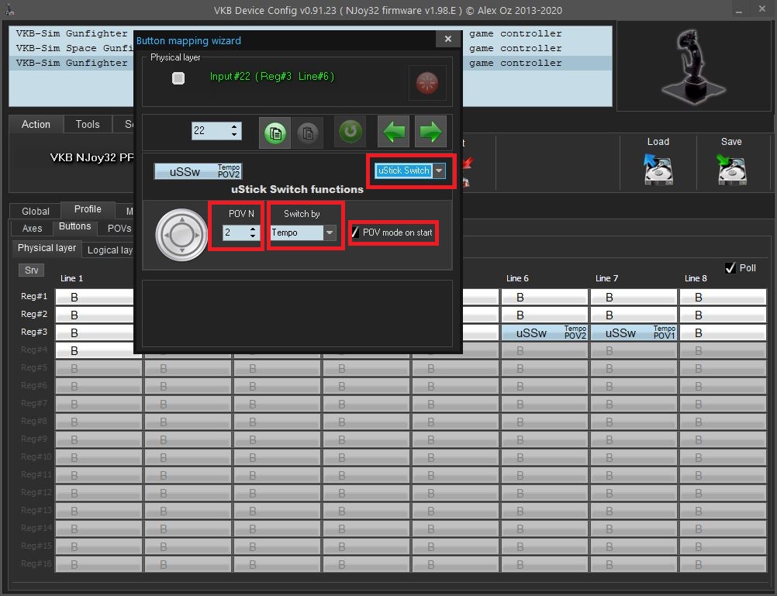Uncheck the Poll checkbox
This screenshot has width=777, height=596.
point(730,268)
